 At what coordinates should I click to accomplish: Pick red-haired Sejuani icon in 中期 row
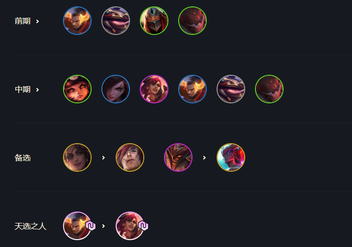click(154, 89)
